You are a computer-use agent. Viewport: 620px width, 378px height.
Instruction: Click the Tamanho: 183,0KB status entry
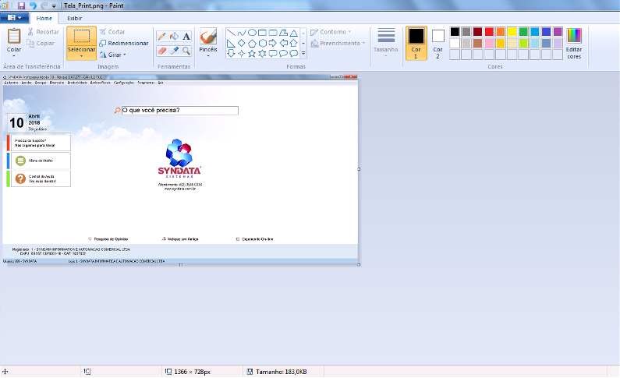click(277, 372)
